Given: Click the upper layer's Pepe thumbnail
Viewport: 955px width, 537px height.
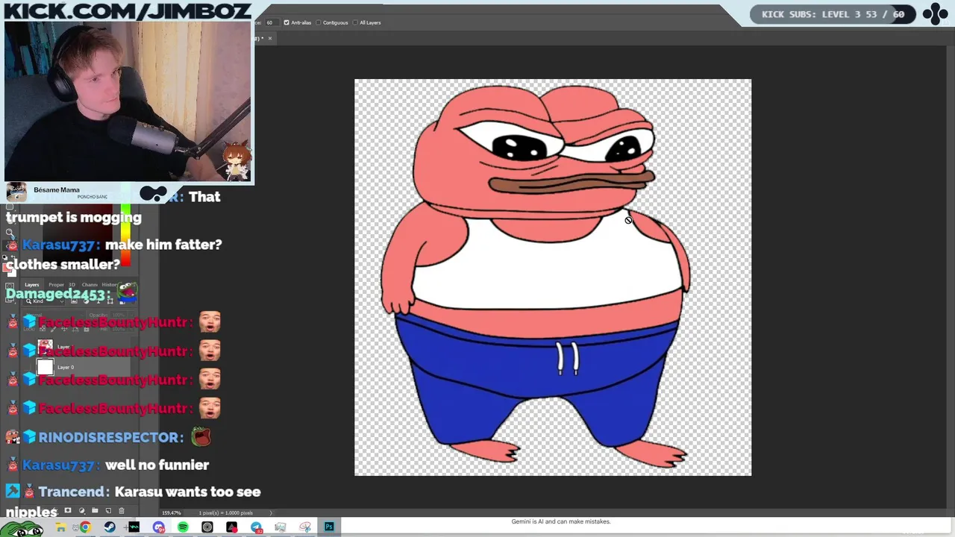Looking at the screenshot, I should coord(46,347).
